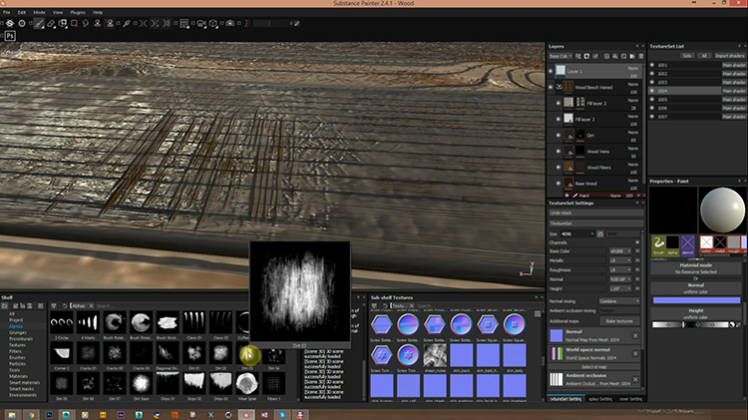Select the Paint brush tool in toolbar

click(39, 23)
